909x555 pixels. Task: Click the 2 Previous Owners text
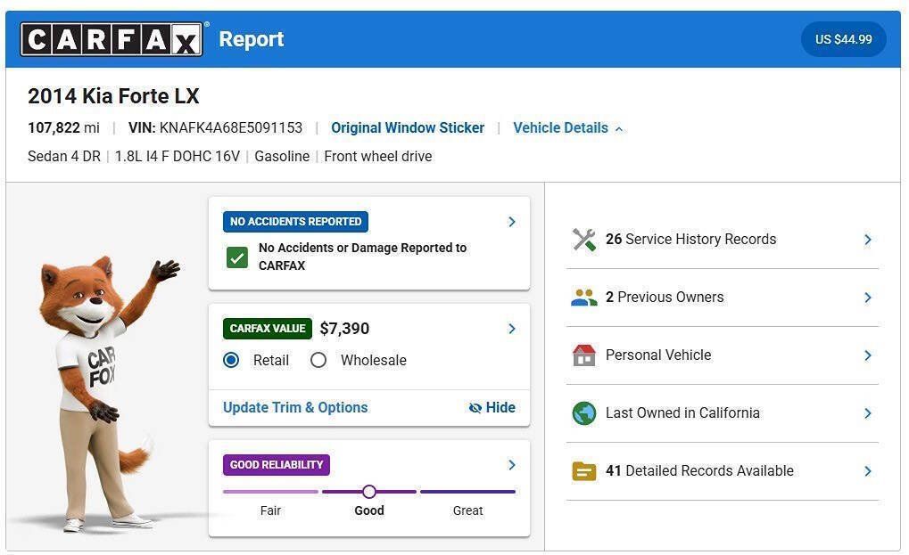coord(665,297)
